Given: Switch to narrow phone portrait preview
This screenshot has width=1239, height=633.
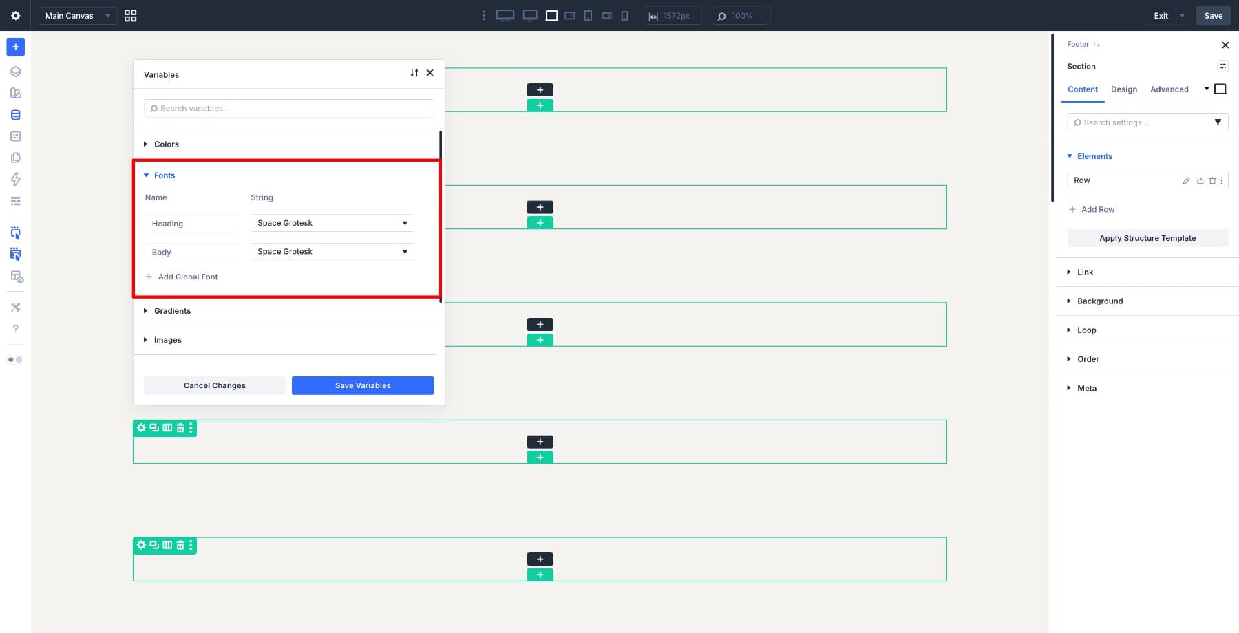Looking at the screenshot, I should click(x=624, y=15).
